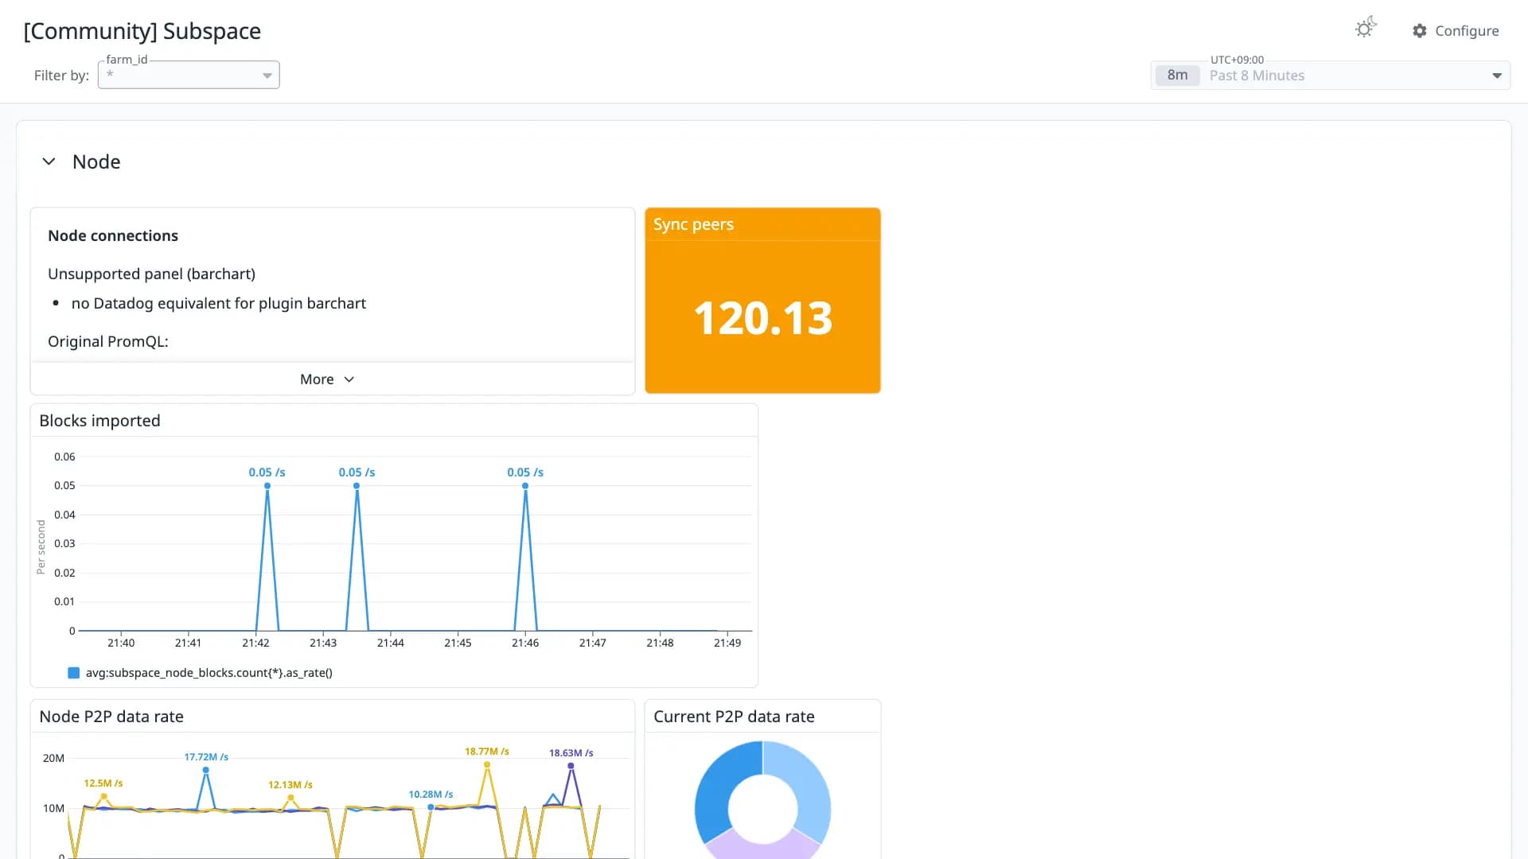Click the 17.72M /s blue peak point
The image size is (1528, 859).
click(x=206, y=770)
